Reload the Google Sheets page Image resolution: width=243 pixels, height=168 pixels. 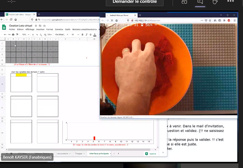point(11,20)
